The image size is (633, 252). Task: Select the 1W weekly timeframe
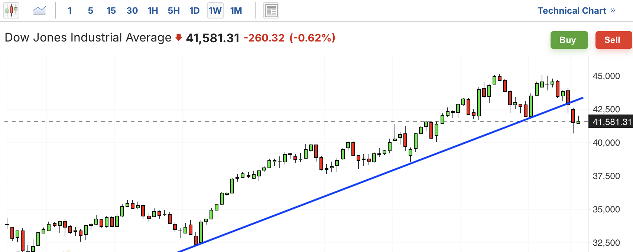coord(215,11)
